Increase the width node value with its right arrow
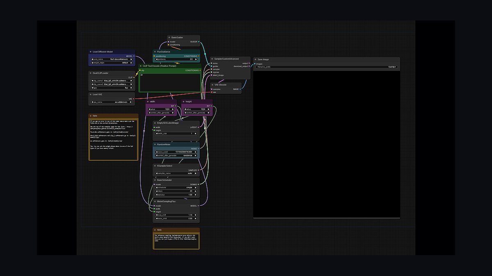Viewport: 492px width, 276px height. point(173,109)
